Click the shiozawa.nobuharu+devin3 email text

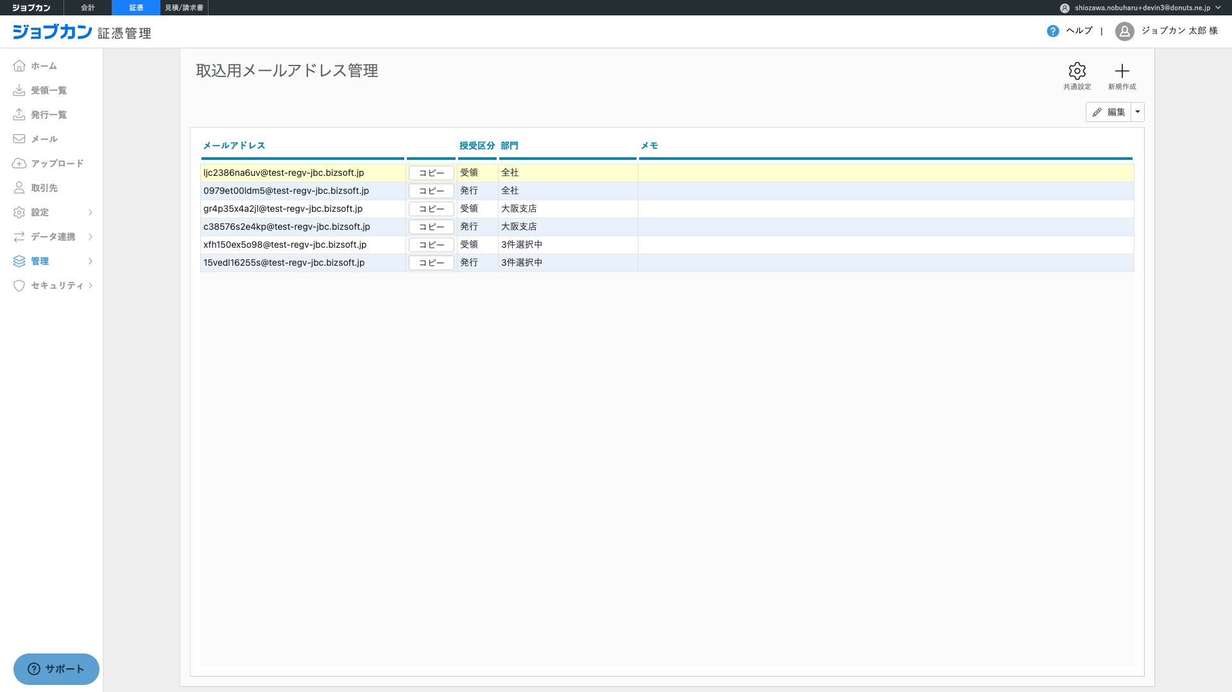(1143, 8)
